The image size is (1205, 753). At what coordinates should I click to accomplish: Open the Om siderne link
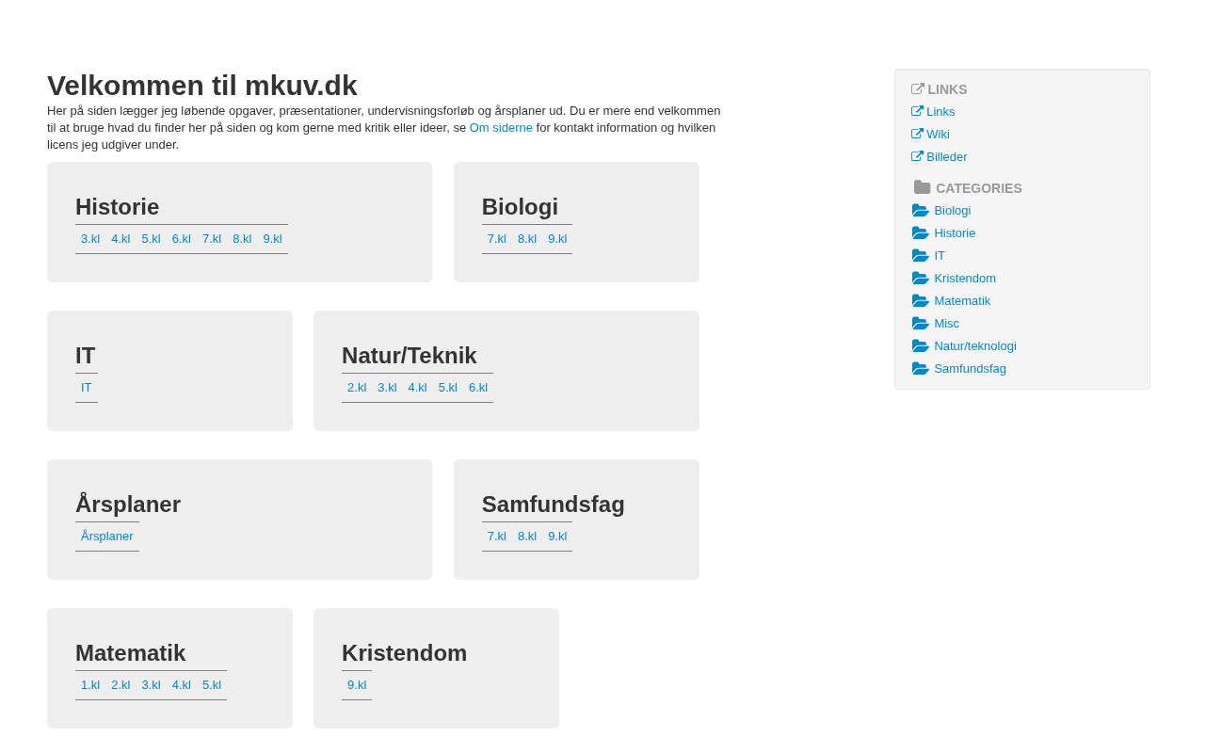pos(501,128)
